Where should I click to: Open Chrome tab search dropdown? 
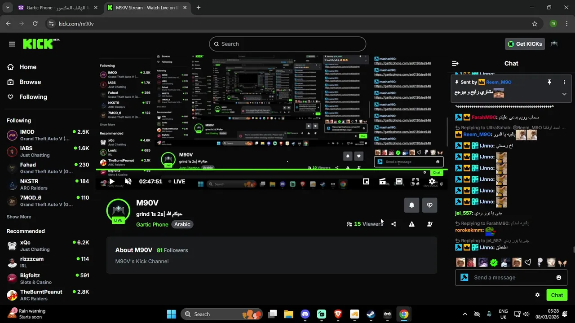coord(7,8)
